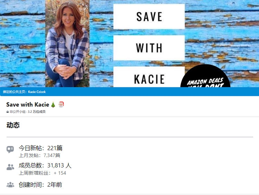
Task: Click the Christmas tree emoji in title
Action: pos(53,105)
